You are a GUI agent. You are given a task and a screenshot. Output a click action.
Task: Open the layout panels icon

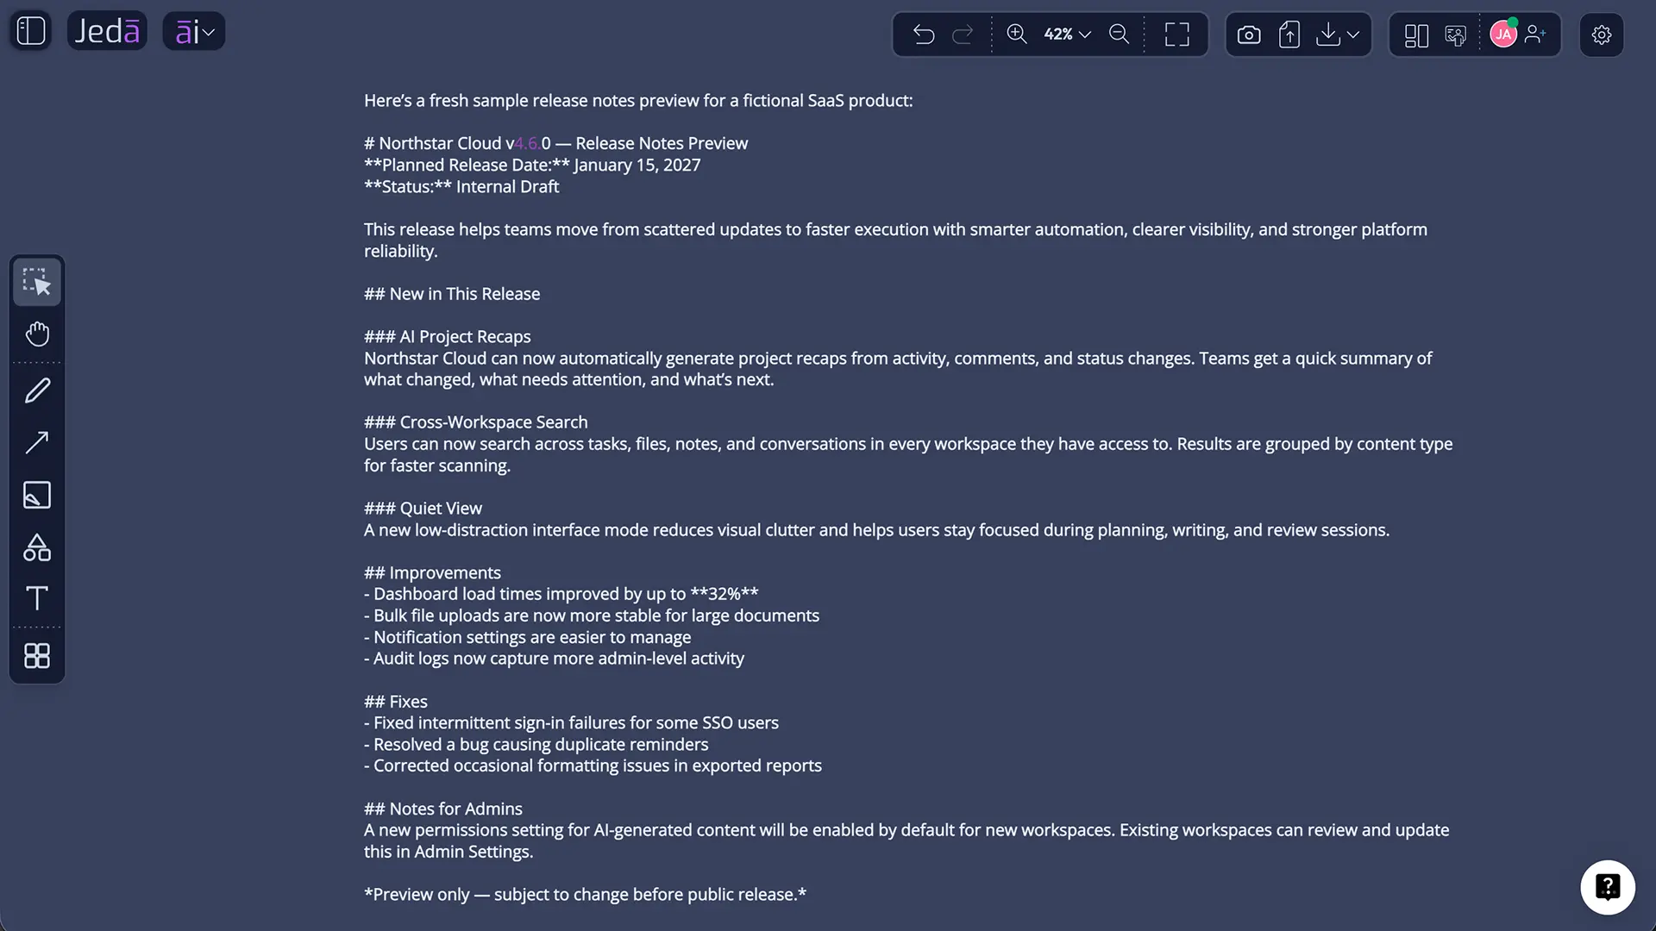coord(1416,35)
